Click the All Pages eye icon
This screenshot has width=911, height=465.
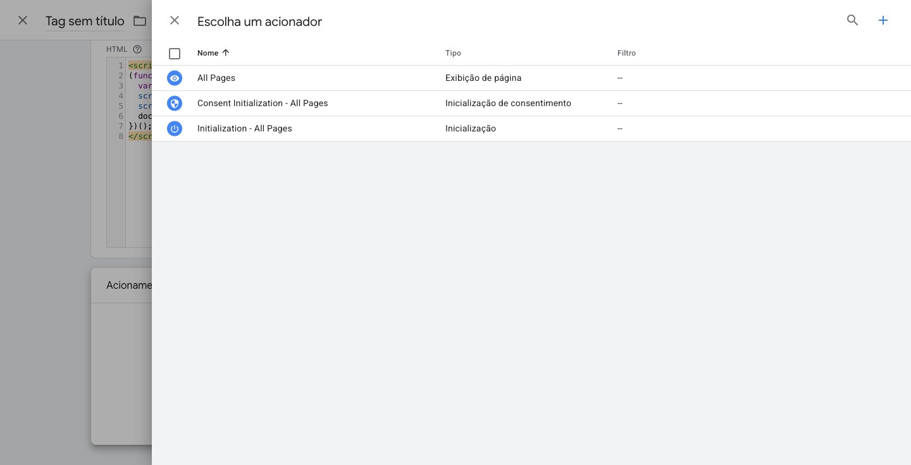175,78
